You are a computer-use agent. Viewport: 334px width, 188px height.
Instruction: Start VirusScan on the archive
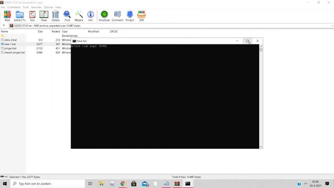point(104,16)
